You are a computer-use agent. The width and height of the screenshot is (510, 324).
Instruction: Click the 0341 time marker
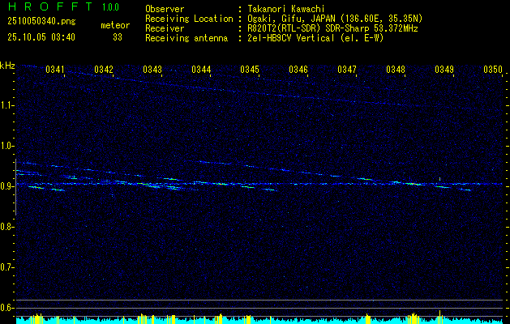[55, 70]
